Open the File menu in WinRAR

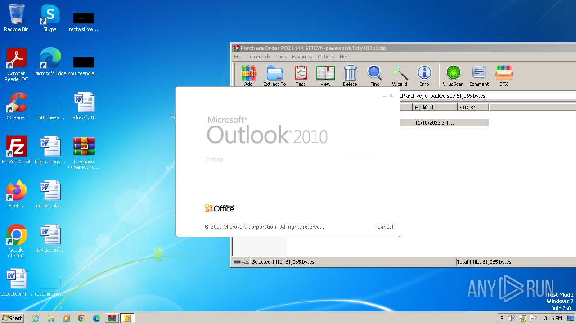(x=238, y=57)
